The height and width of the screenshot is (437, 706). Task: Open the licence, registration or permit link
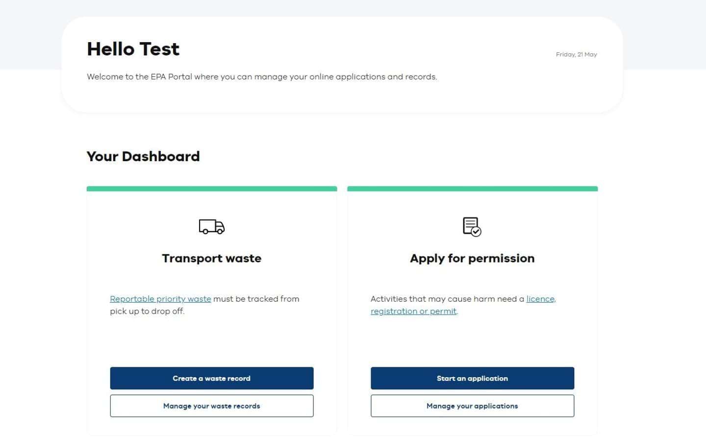413,311
